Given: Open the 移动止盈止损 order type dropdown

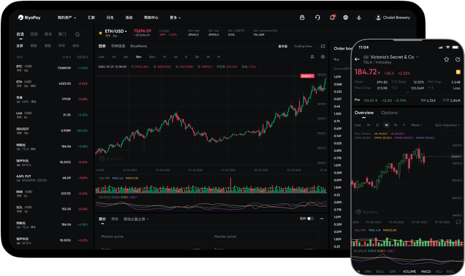Looking at the screenshot, I should [x=136, y=219].
